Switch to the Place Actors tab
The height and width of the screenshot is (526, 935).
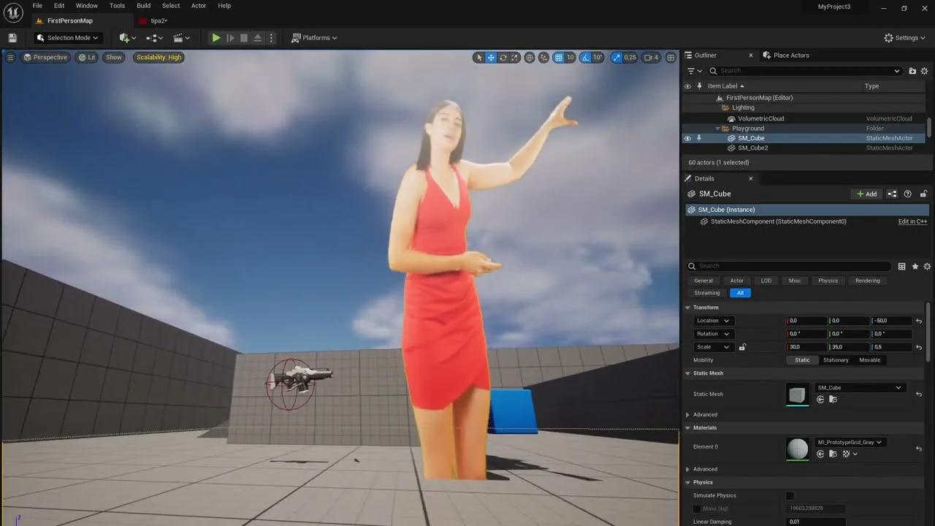point(791,55)
